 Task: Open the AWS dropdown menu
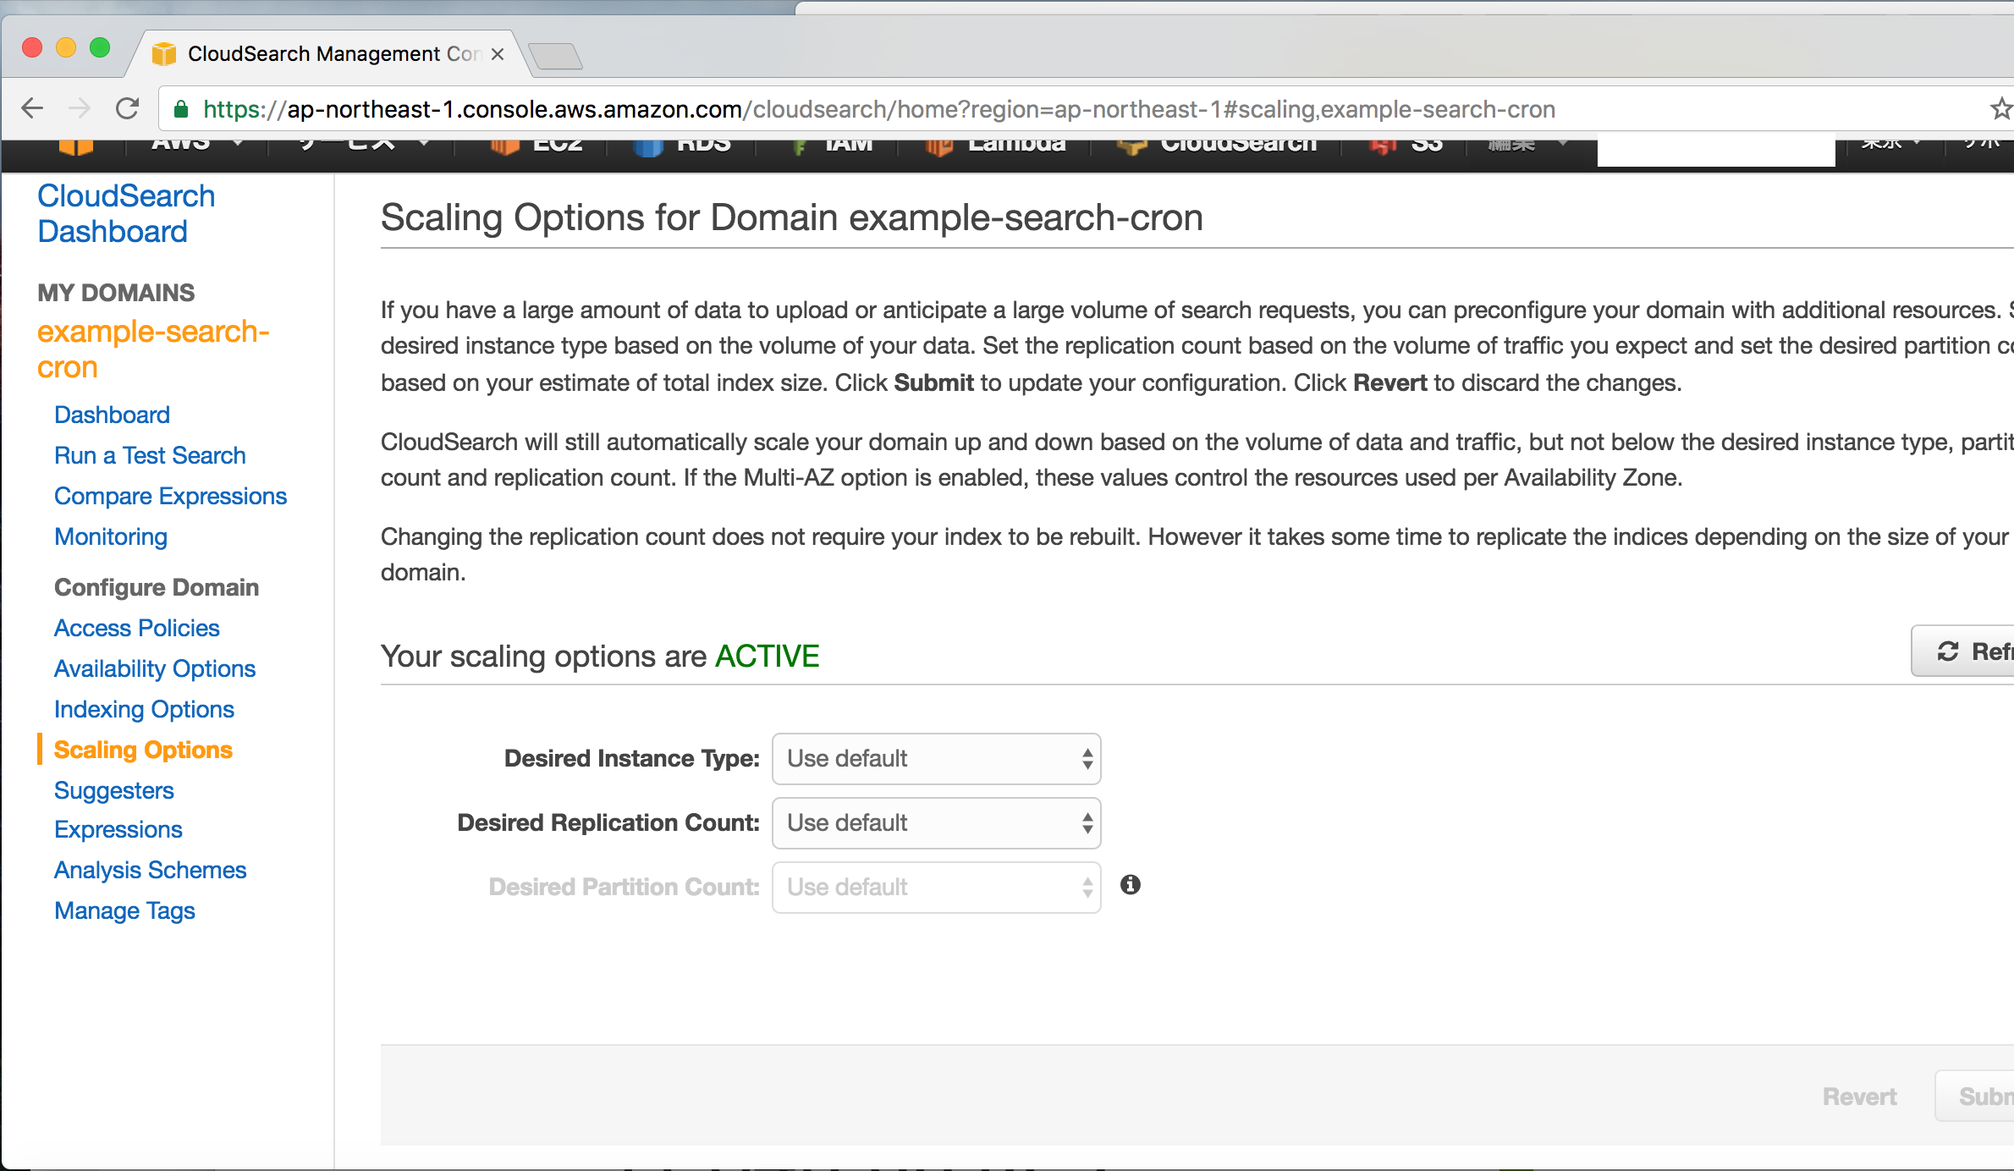pyautogui.click(x=198, y=146)
